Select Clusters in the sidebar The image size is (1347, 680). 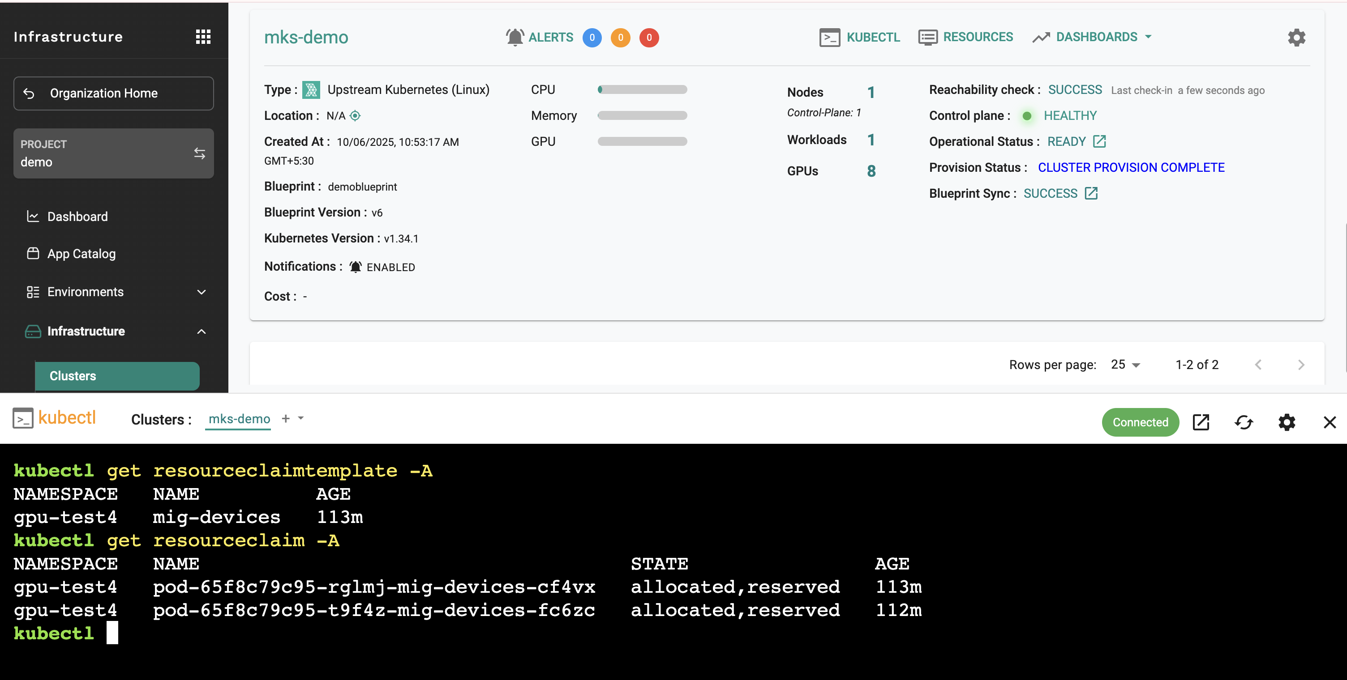coord(73,375)
